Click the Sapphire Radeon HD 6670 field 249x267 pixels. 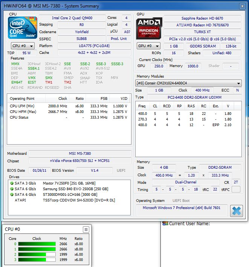[x=202, y=18]
